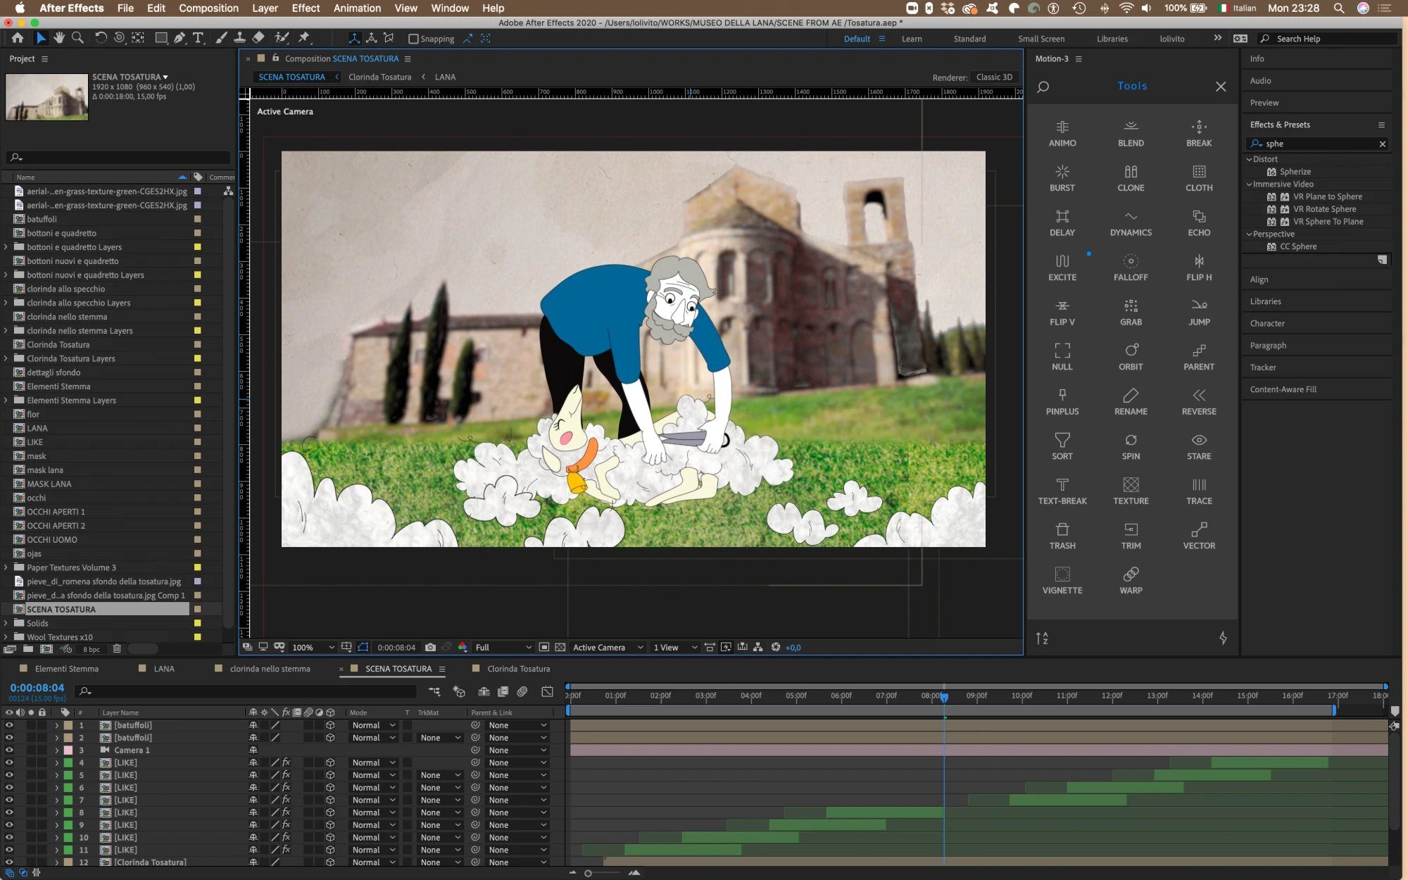Switch to the Clorinda Tosatura timeline tab
This screenshot has height=880, width=1408.
pos(518,668)
